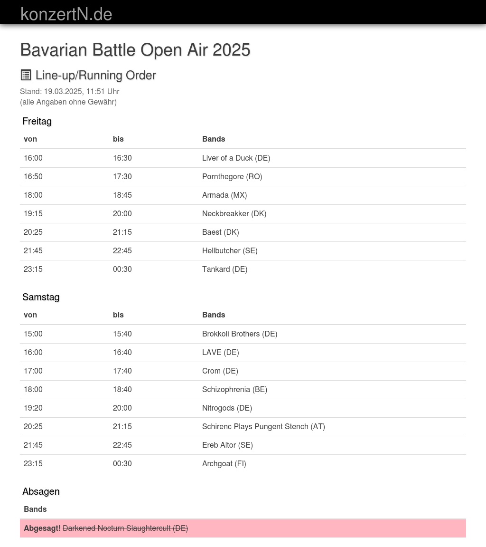Click on Ereb Altor (SE) entry
The width and height of the screenshot is (486, 547).
227,445
